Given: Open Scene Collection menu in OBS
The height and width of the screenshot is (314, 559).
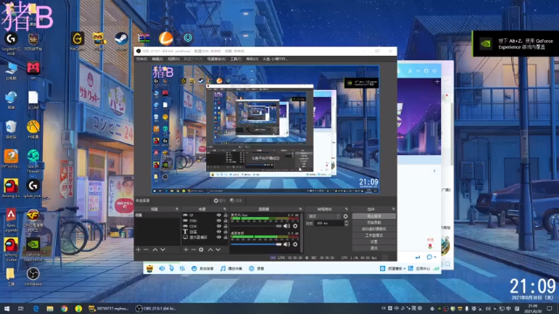Looking at the screenshot, I should (216, 59).
